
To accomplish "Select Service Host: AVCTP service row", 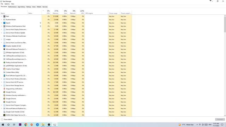I will tap(66, 82).
